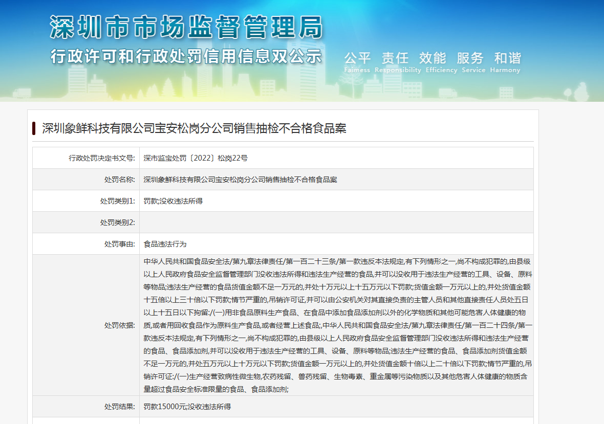Click the 效能 Efficiency slogan text
This screenshot has height=424, width=604.
441,62
